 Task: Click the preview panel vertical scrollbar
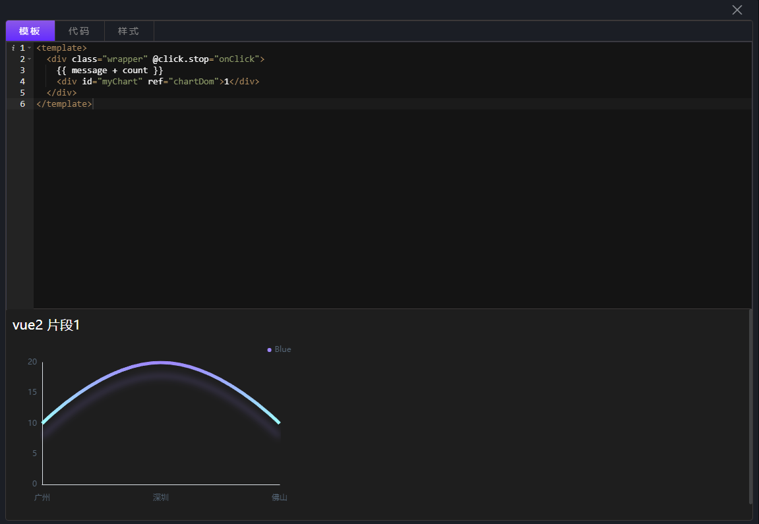[751, 407]
